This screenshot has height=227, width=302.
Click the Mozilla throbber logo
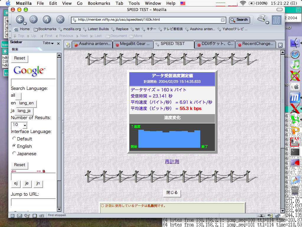[x=277, y=20]
